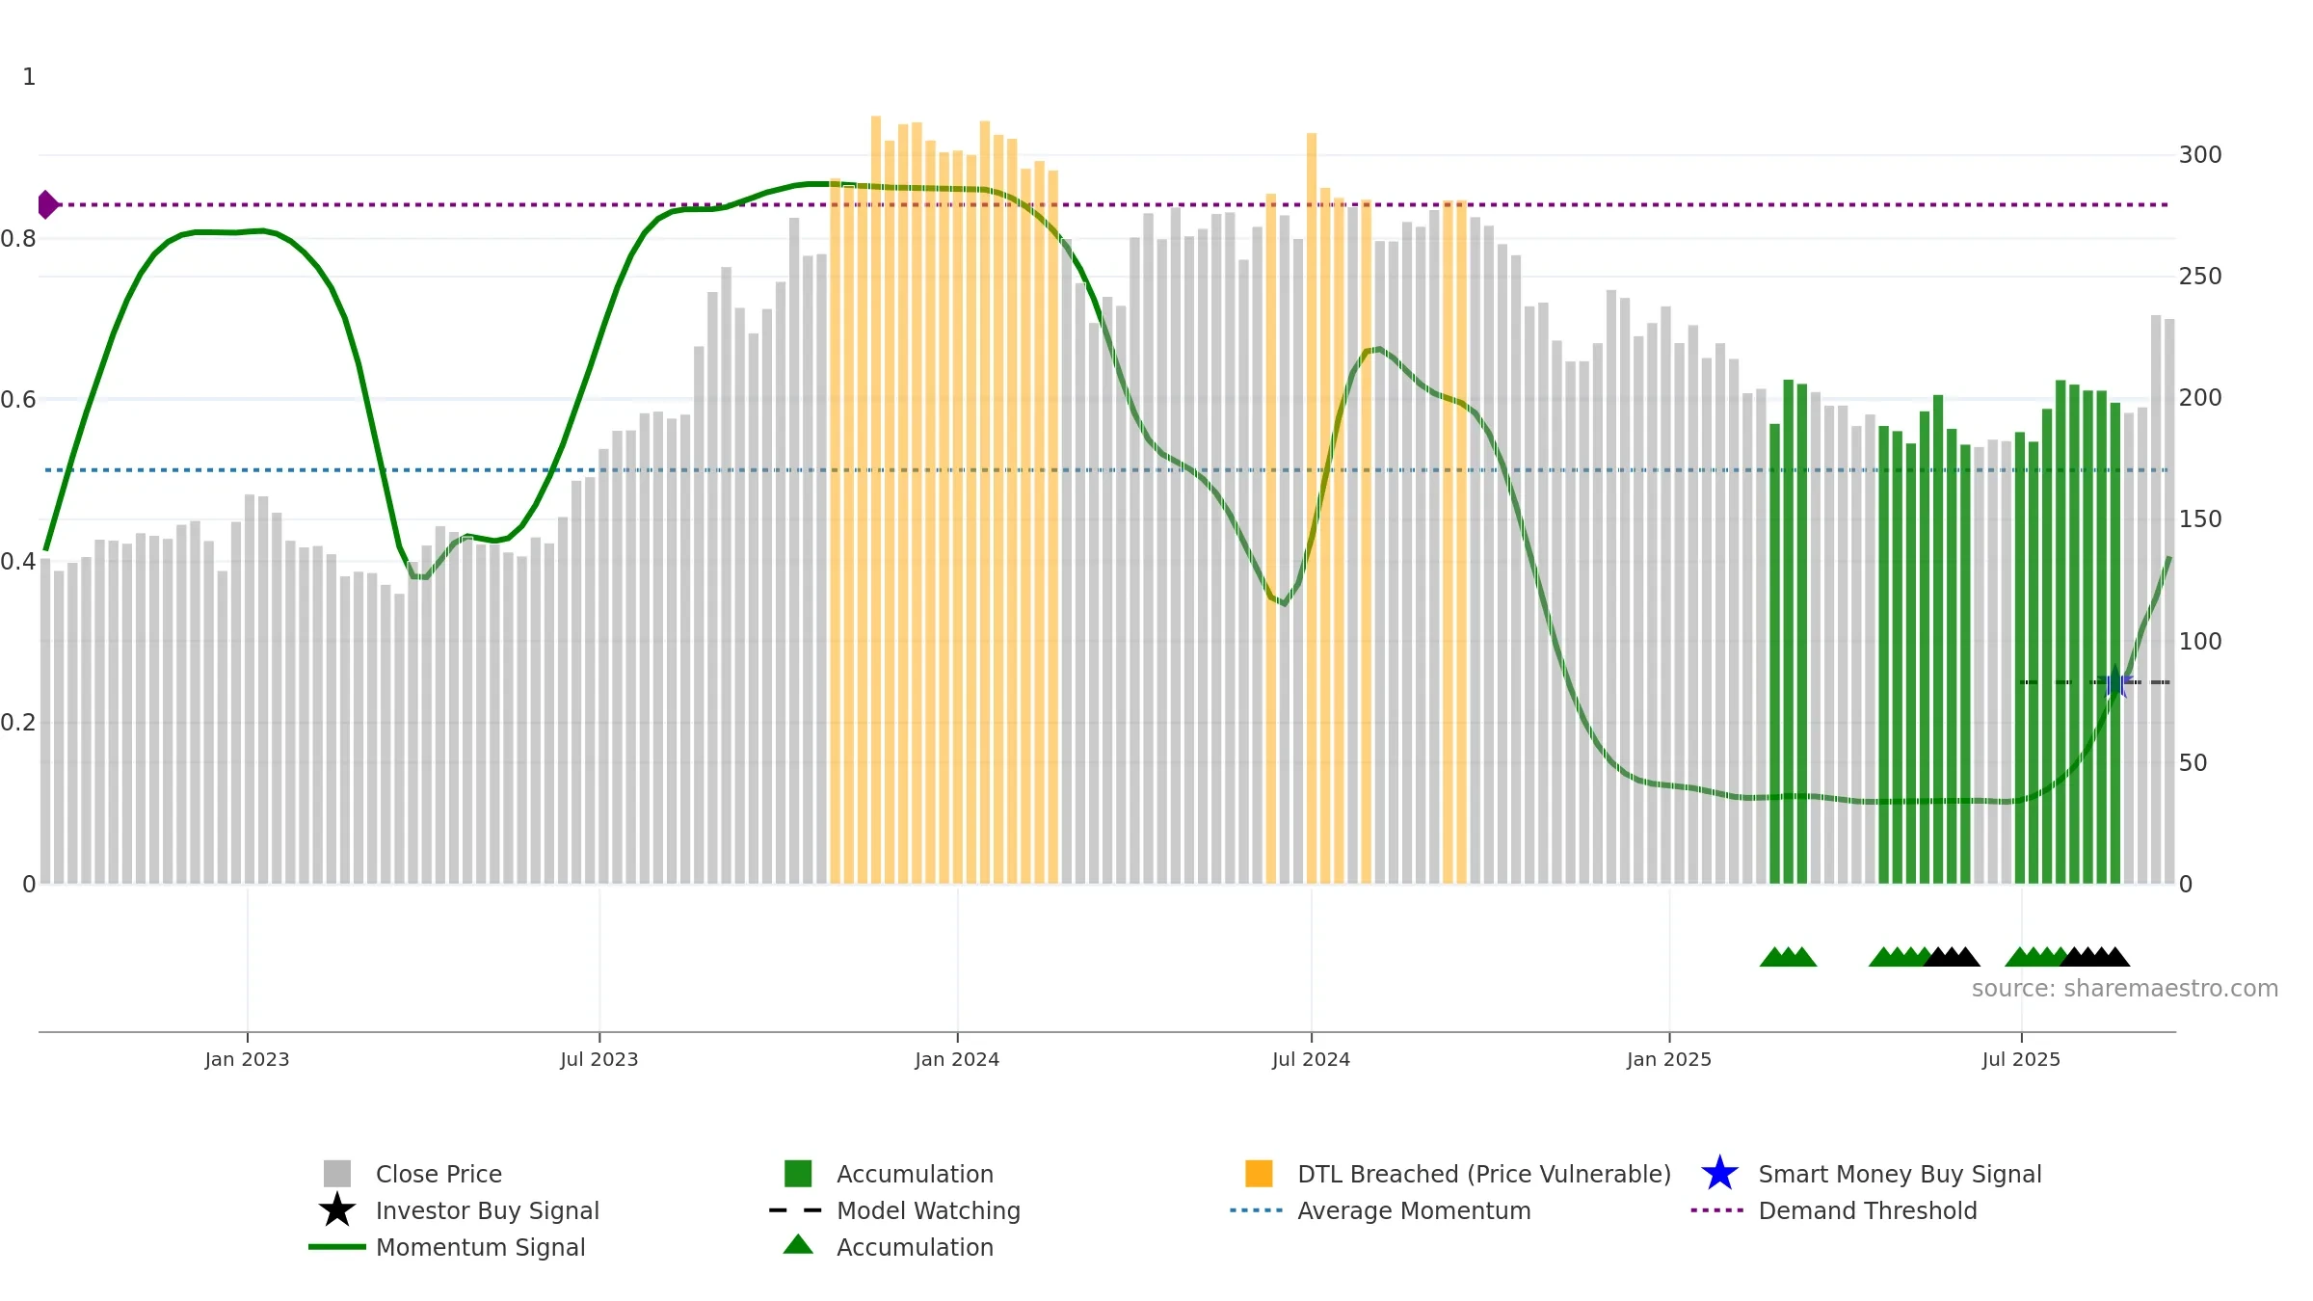The height and width of the screenshot is (1301, 2313).
Task: Click the black Investor Buy Signal star in legend
Action: (337, 1210)
